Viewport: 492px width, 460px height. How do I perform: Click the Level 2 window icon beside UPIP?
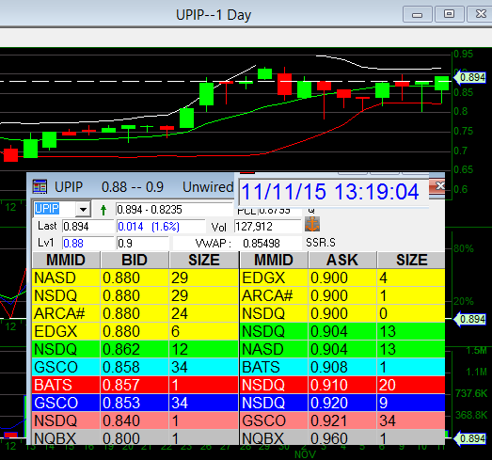40,187
